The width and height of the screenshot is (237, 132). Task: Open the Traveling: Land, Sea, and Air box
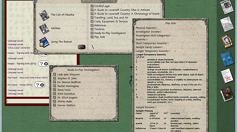pyautogui.click(x=92, y=18)
